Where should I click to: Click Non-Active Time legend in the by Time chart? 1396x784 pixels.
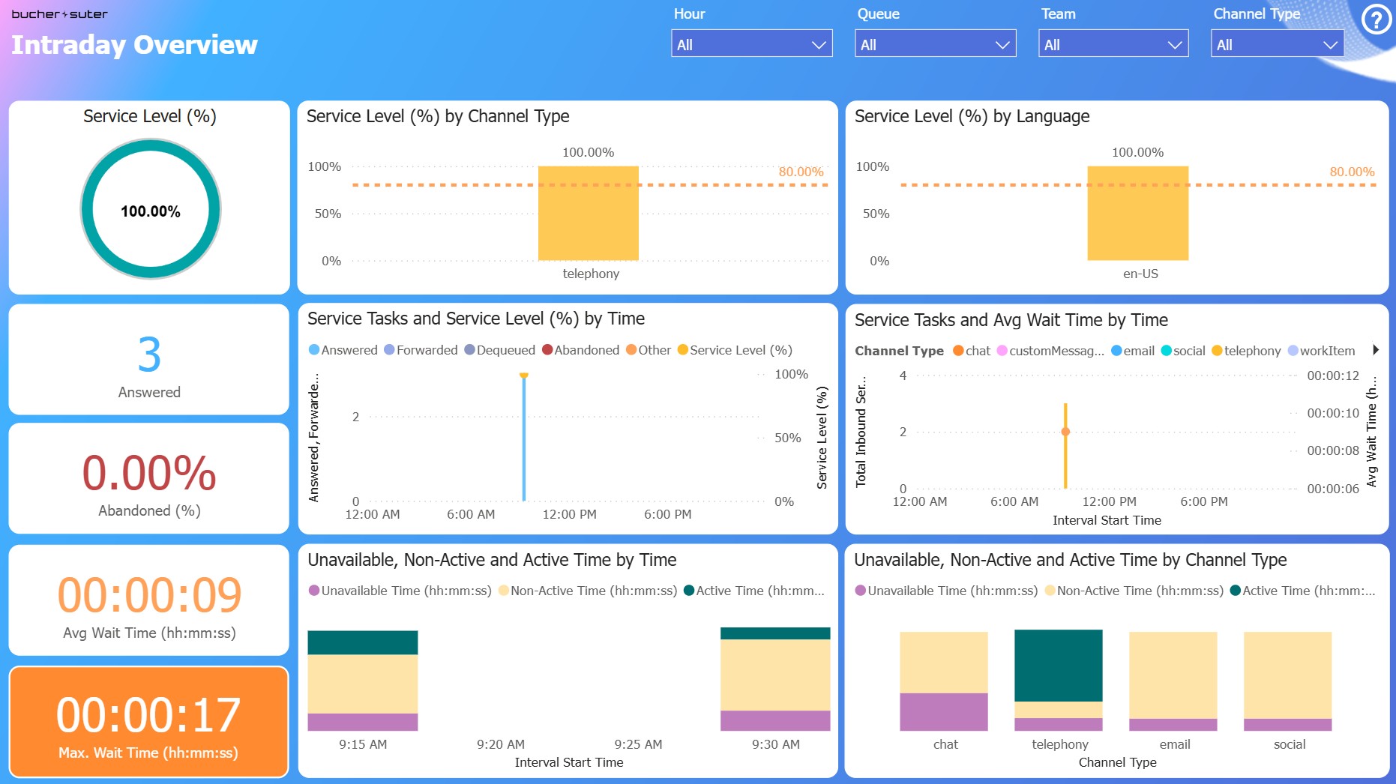click(588, 591)
